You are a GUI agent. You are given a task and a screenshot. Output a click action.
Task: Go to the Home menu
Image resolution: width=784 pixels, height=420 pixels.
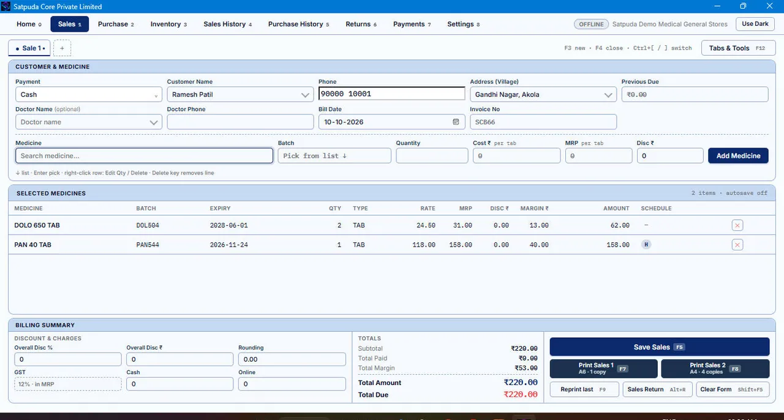point(29,24)
